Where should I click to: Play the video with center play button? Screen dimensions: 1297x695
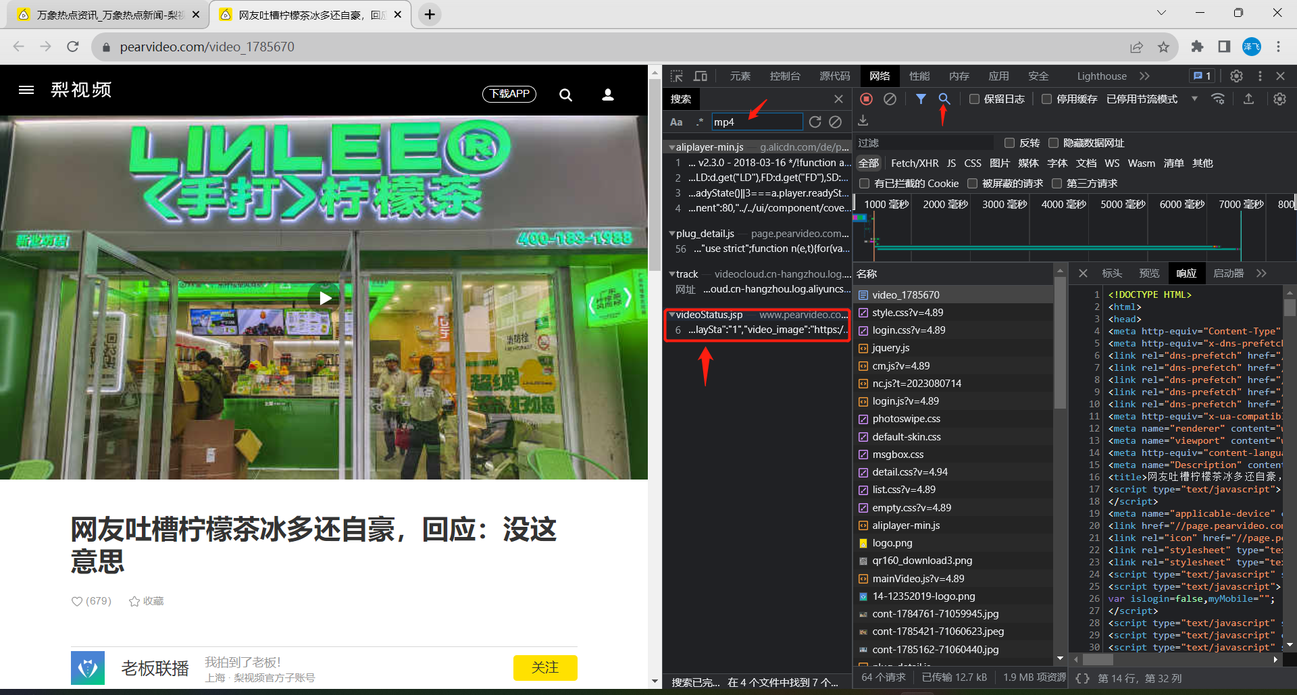coord(325,298)
